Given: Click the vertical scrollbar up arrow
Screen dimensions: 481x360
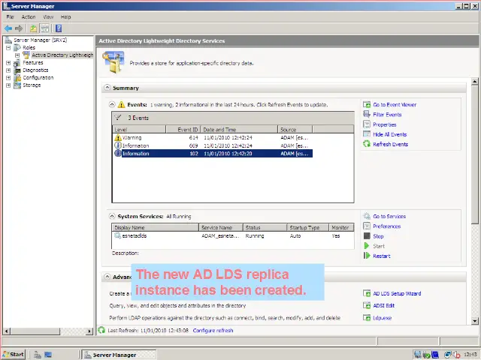Looking at the screenshot, I should 474,82.
